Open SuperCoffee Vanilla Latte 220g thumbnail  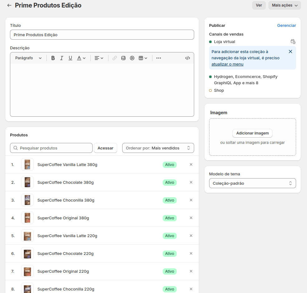tap(27, 236)
